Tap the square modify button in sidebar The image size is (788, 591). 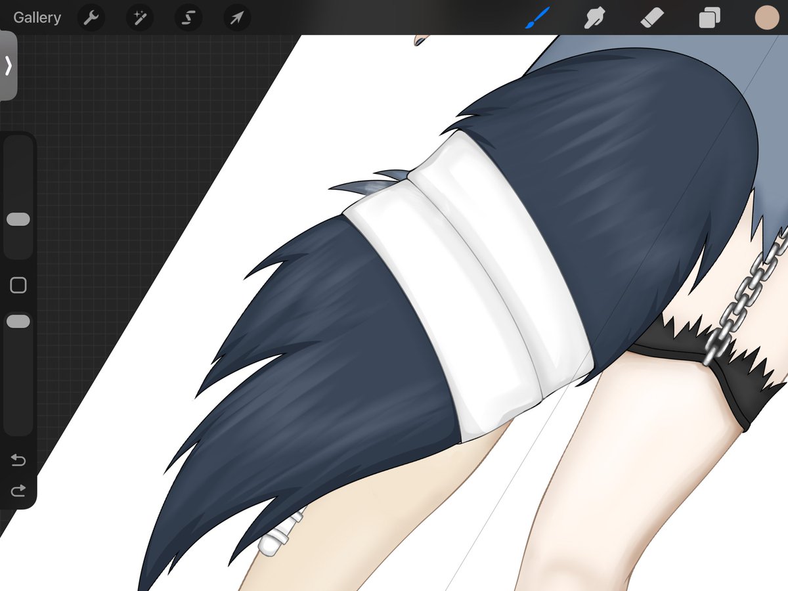[x=18, y=285]
